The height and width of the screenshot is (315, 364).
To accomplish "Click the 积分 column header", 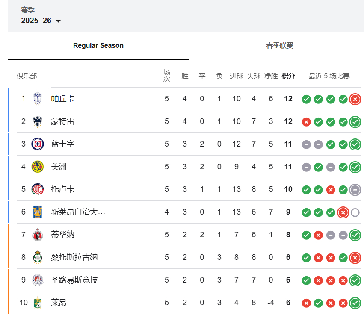I will coord(288,76).
